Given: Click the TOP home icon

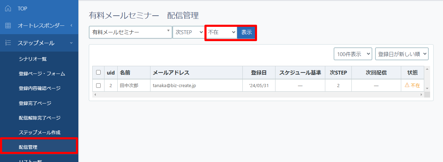Looking at the screenshot, I should pyautogui.click(x=8, y=8).
